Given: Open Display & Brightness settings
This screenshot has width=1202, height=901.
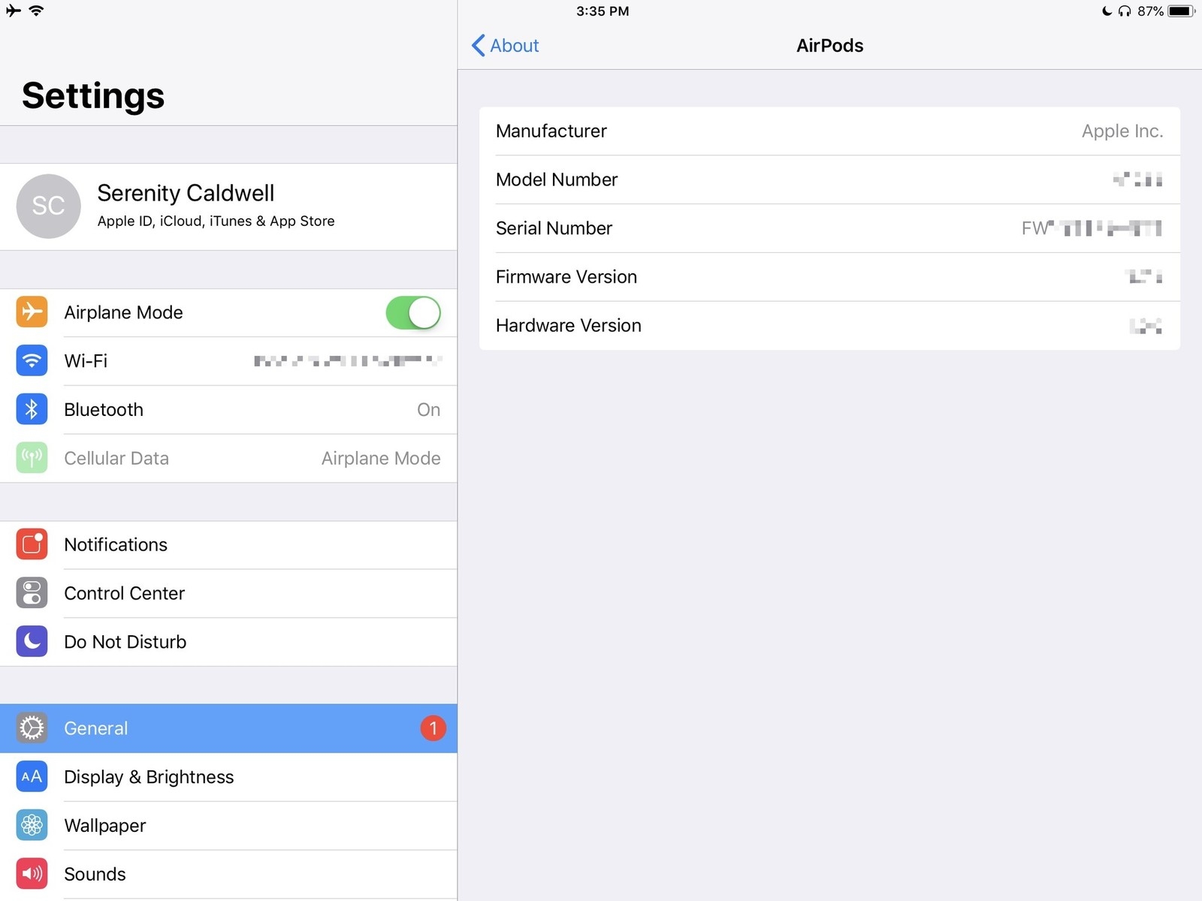Looking at the screenshot, I should pyautogui.click(x=228, y=776).
